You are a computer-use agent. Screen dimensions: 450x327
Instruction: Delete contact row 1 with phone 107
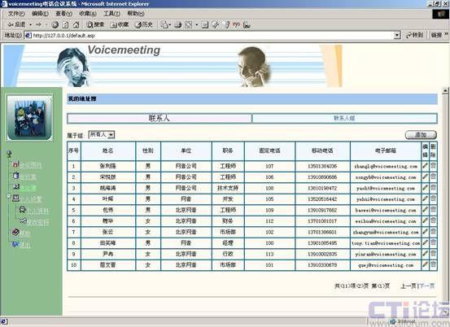coord(433,166)
